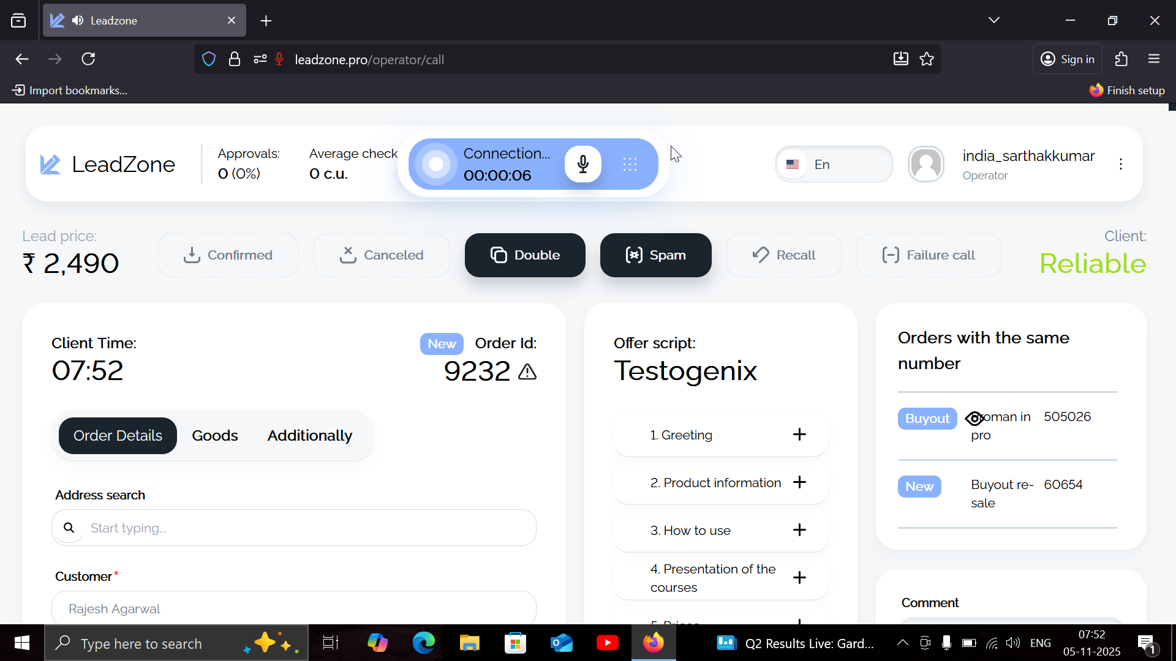Viewport: 1176px width, 661px height.
Task: Open the call dial pad dots icon
Action: [x=630, y=164]
